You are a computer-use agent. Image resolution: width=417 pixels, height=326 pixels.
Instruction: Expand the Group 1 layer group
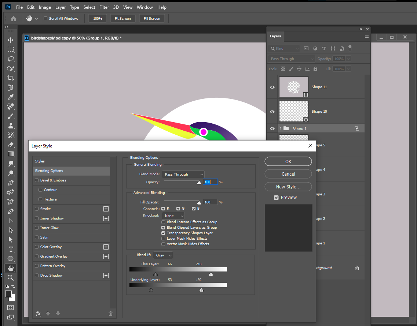click(280, 128)
